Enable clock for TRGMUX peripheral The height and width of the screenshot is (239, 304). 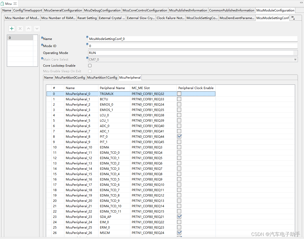tap(179, 94)
